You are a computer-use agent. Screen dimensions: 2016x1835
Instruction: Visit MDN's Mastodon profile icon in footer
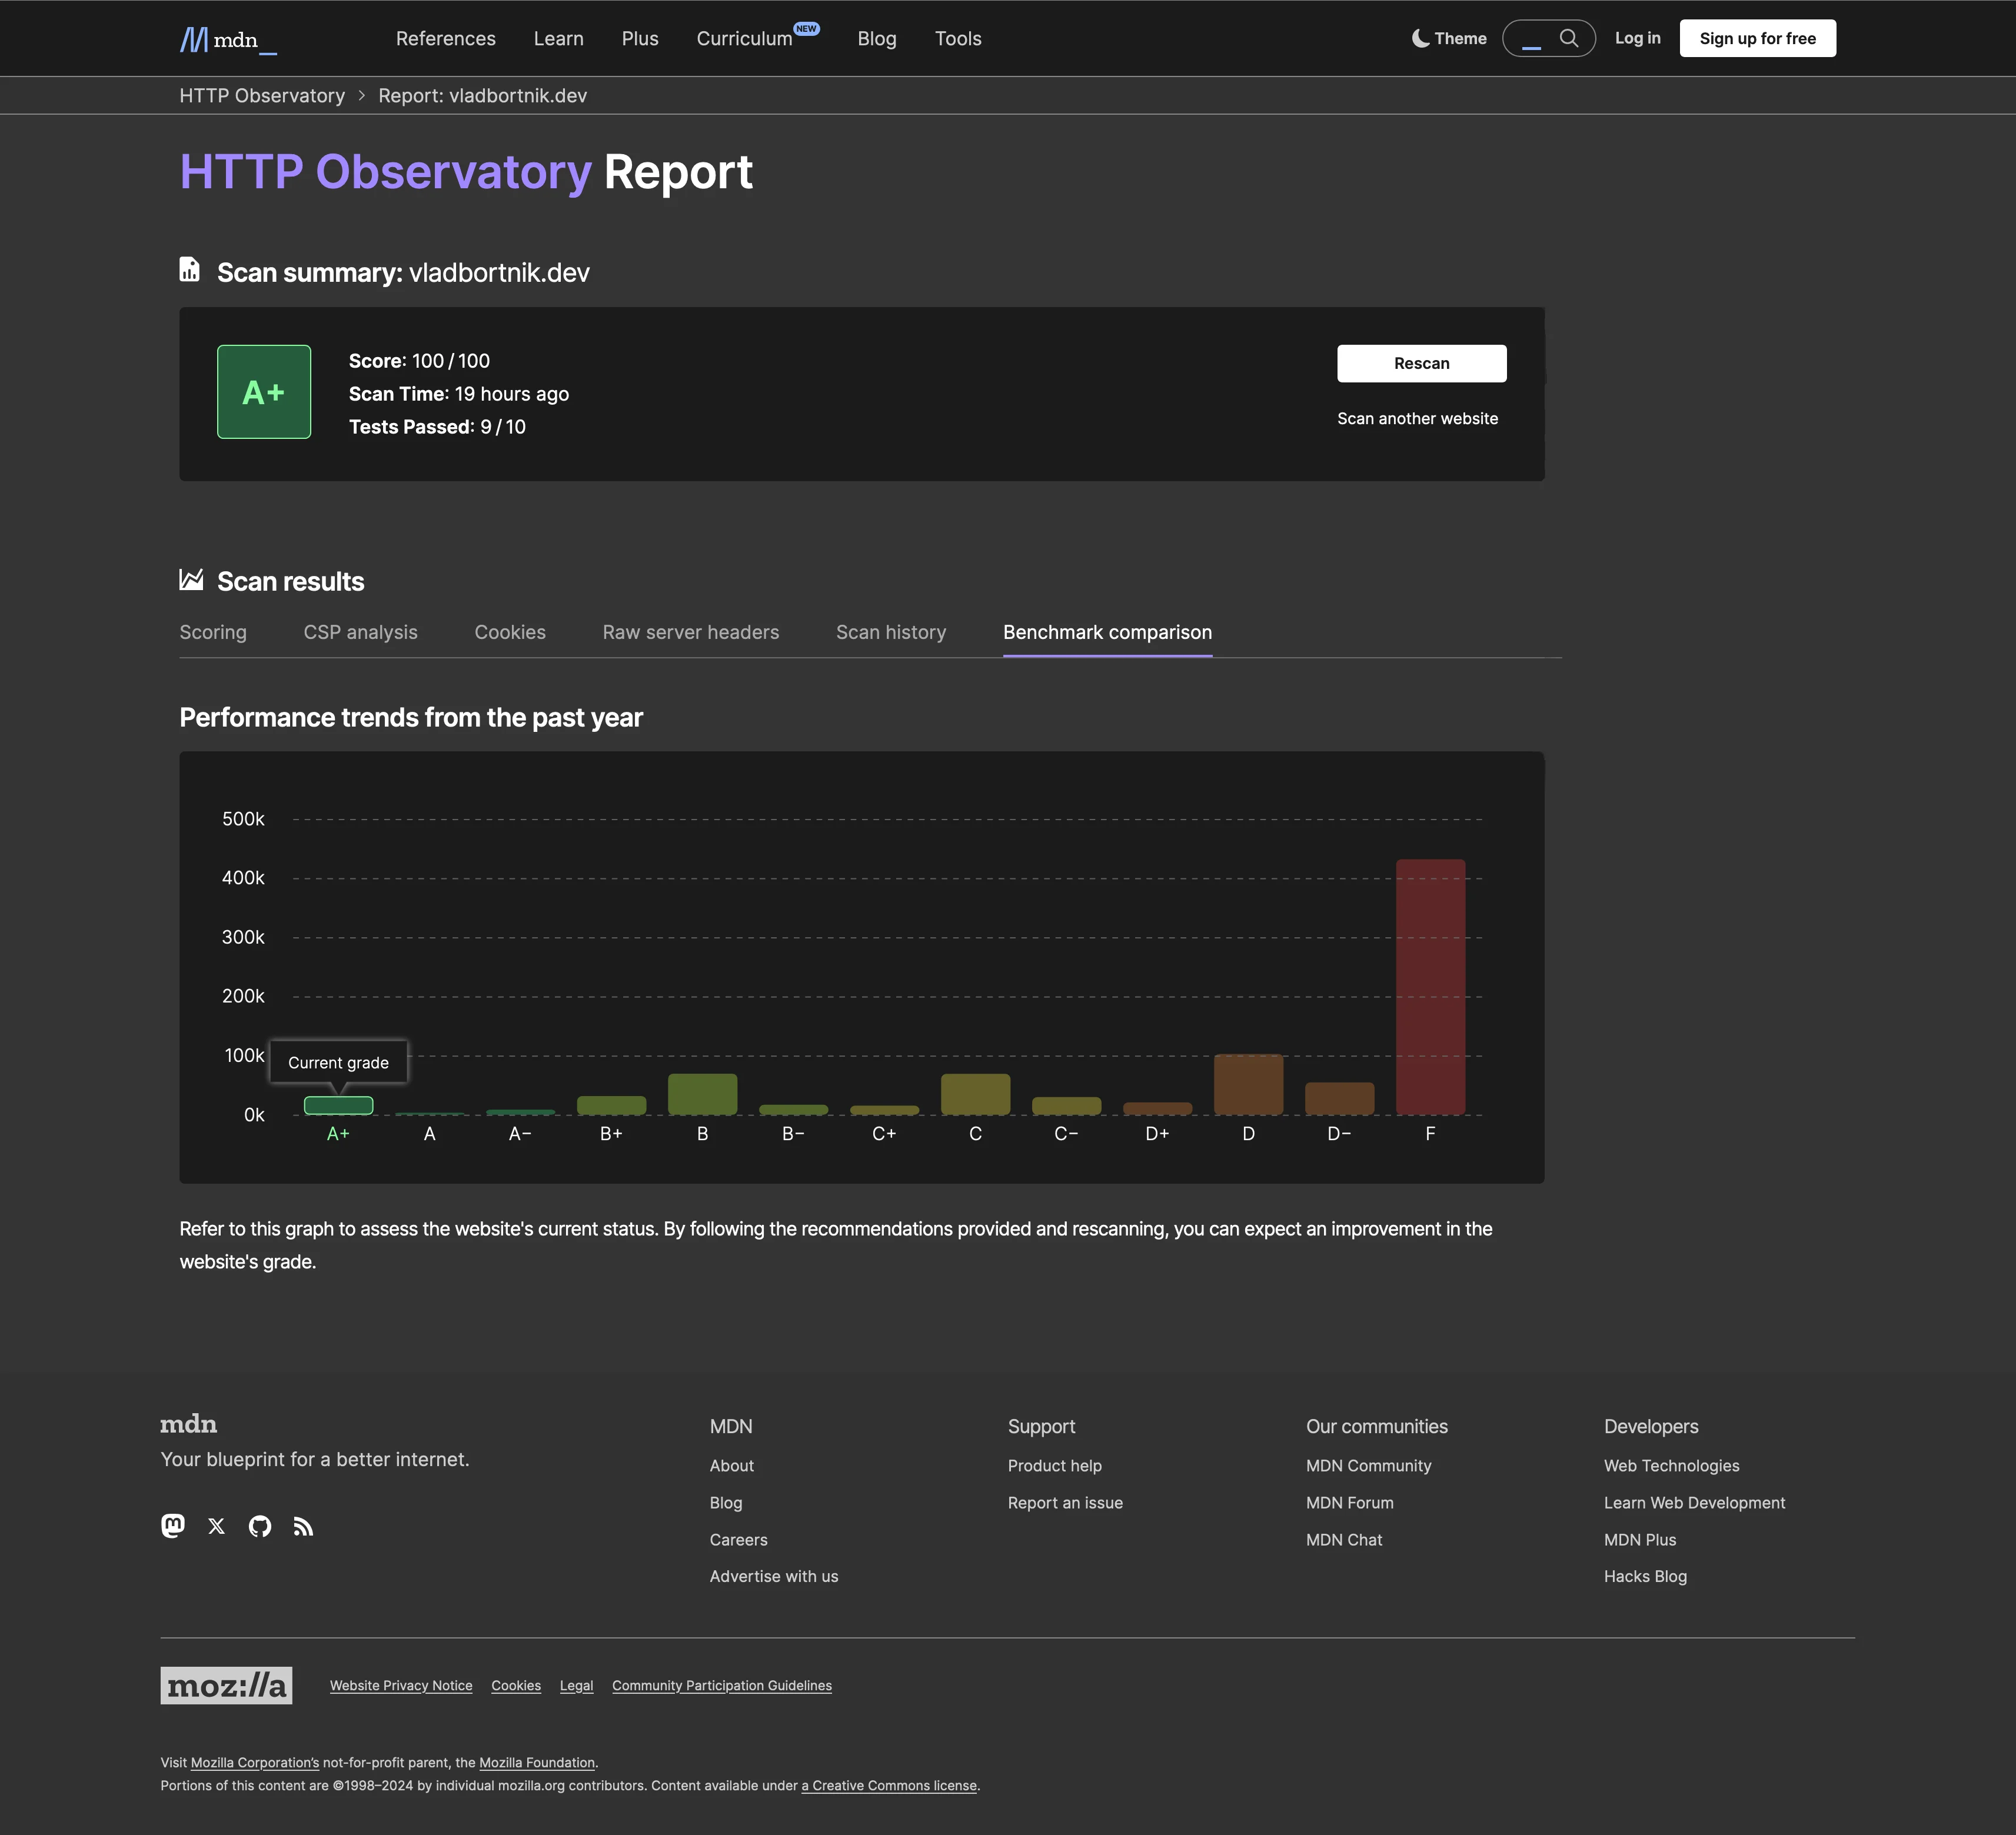point(172,1526)
